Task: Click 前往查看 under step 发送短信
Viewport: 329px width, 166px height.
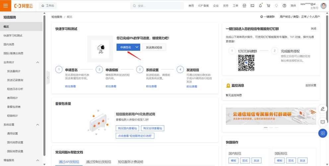Action: (x=192, y=86)
